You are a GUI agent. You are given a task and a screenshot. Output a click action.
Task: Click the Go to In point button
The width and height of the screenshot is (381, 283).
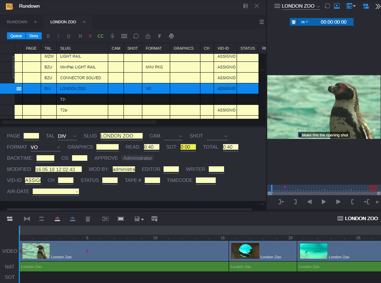click(x=281, y=202)
